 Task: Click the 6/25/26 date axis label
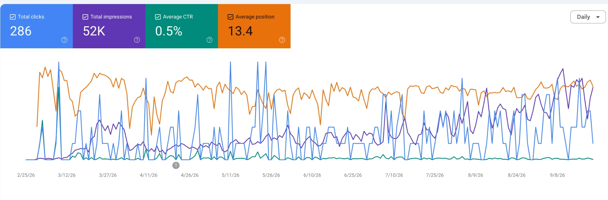click(353, 175)
